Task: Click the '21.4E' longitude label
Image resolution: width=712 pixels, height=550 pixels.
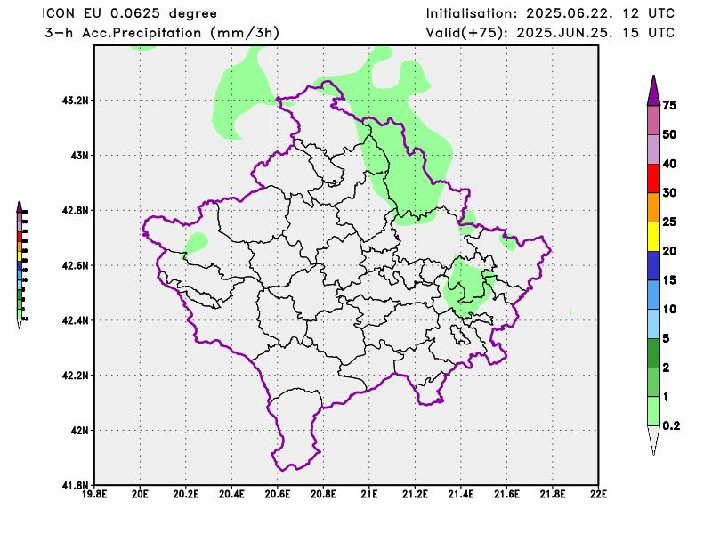Action: pos(461,494)
